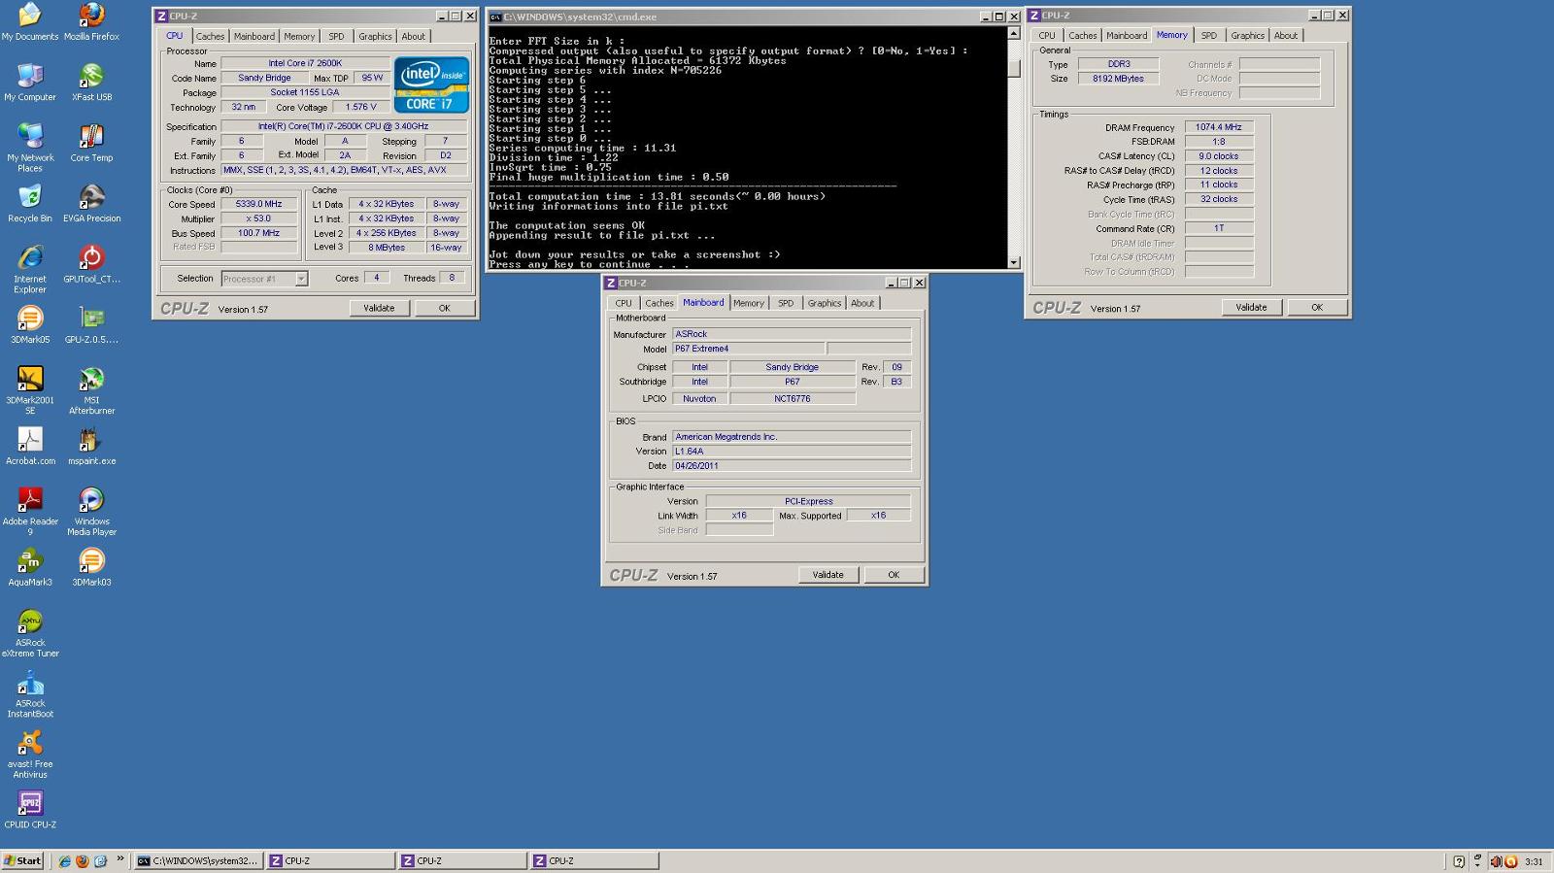This screenshot has height=873, width=1554.
Task: Click OK in the Mainboard window
Action: coord(894,575)
